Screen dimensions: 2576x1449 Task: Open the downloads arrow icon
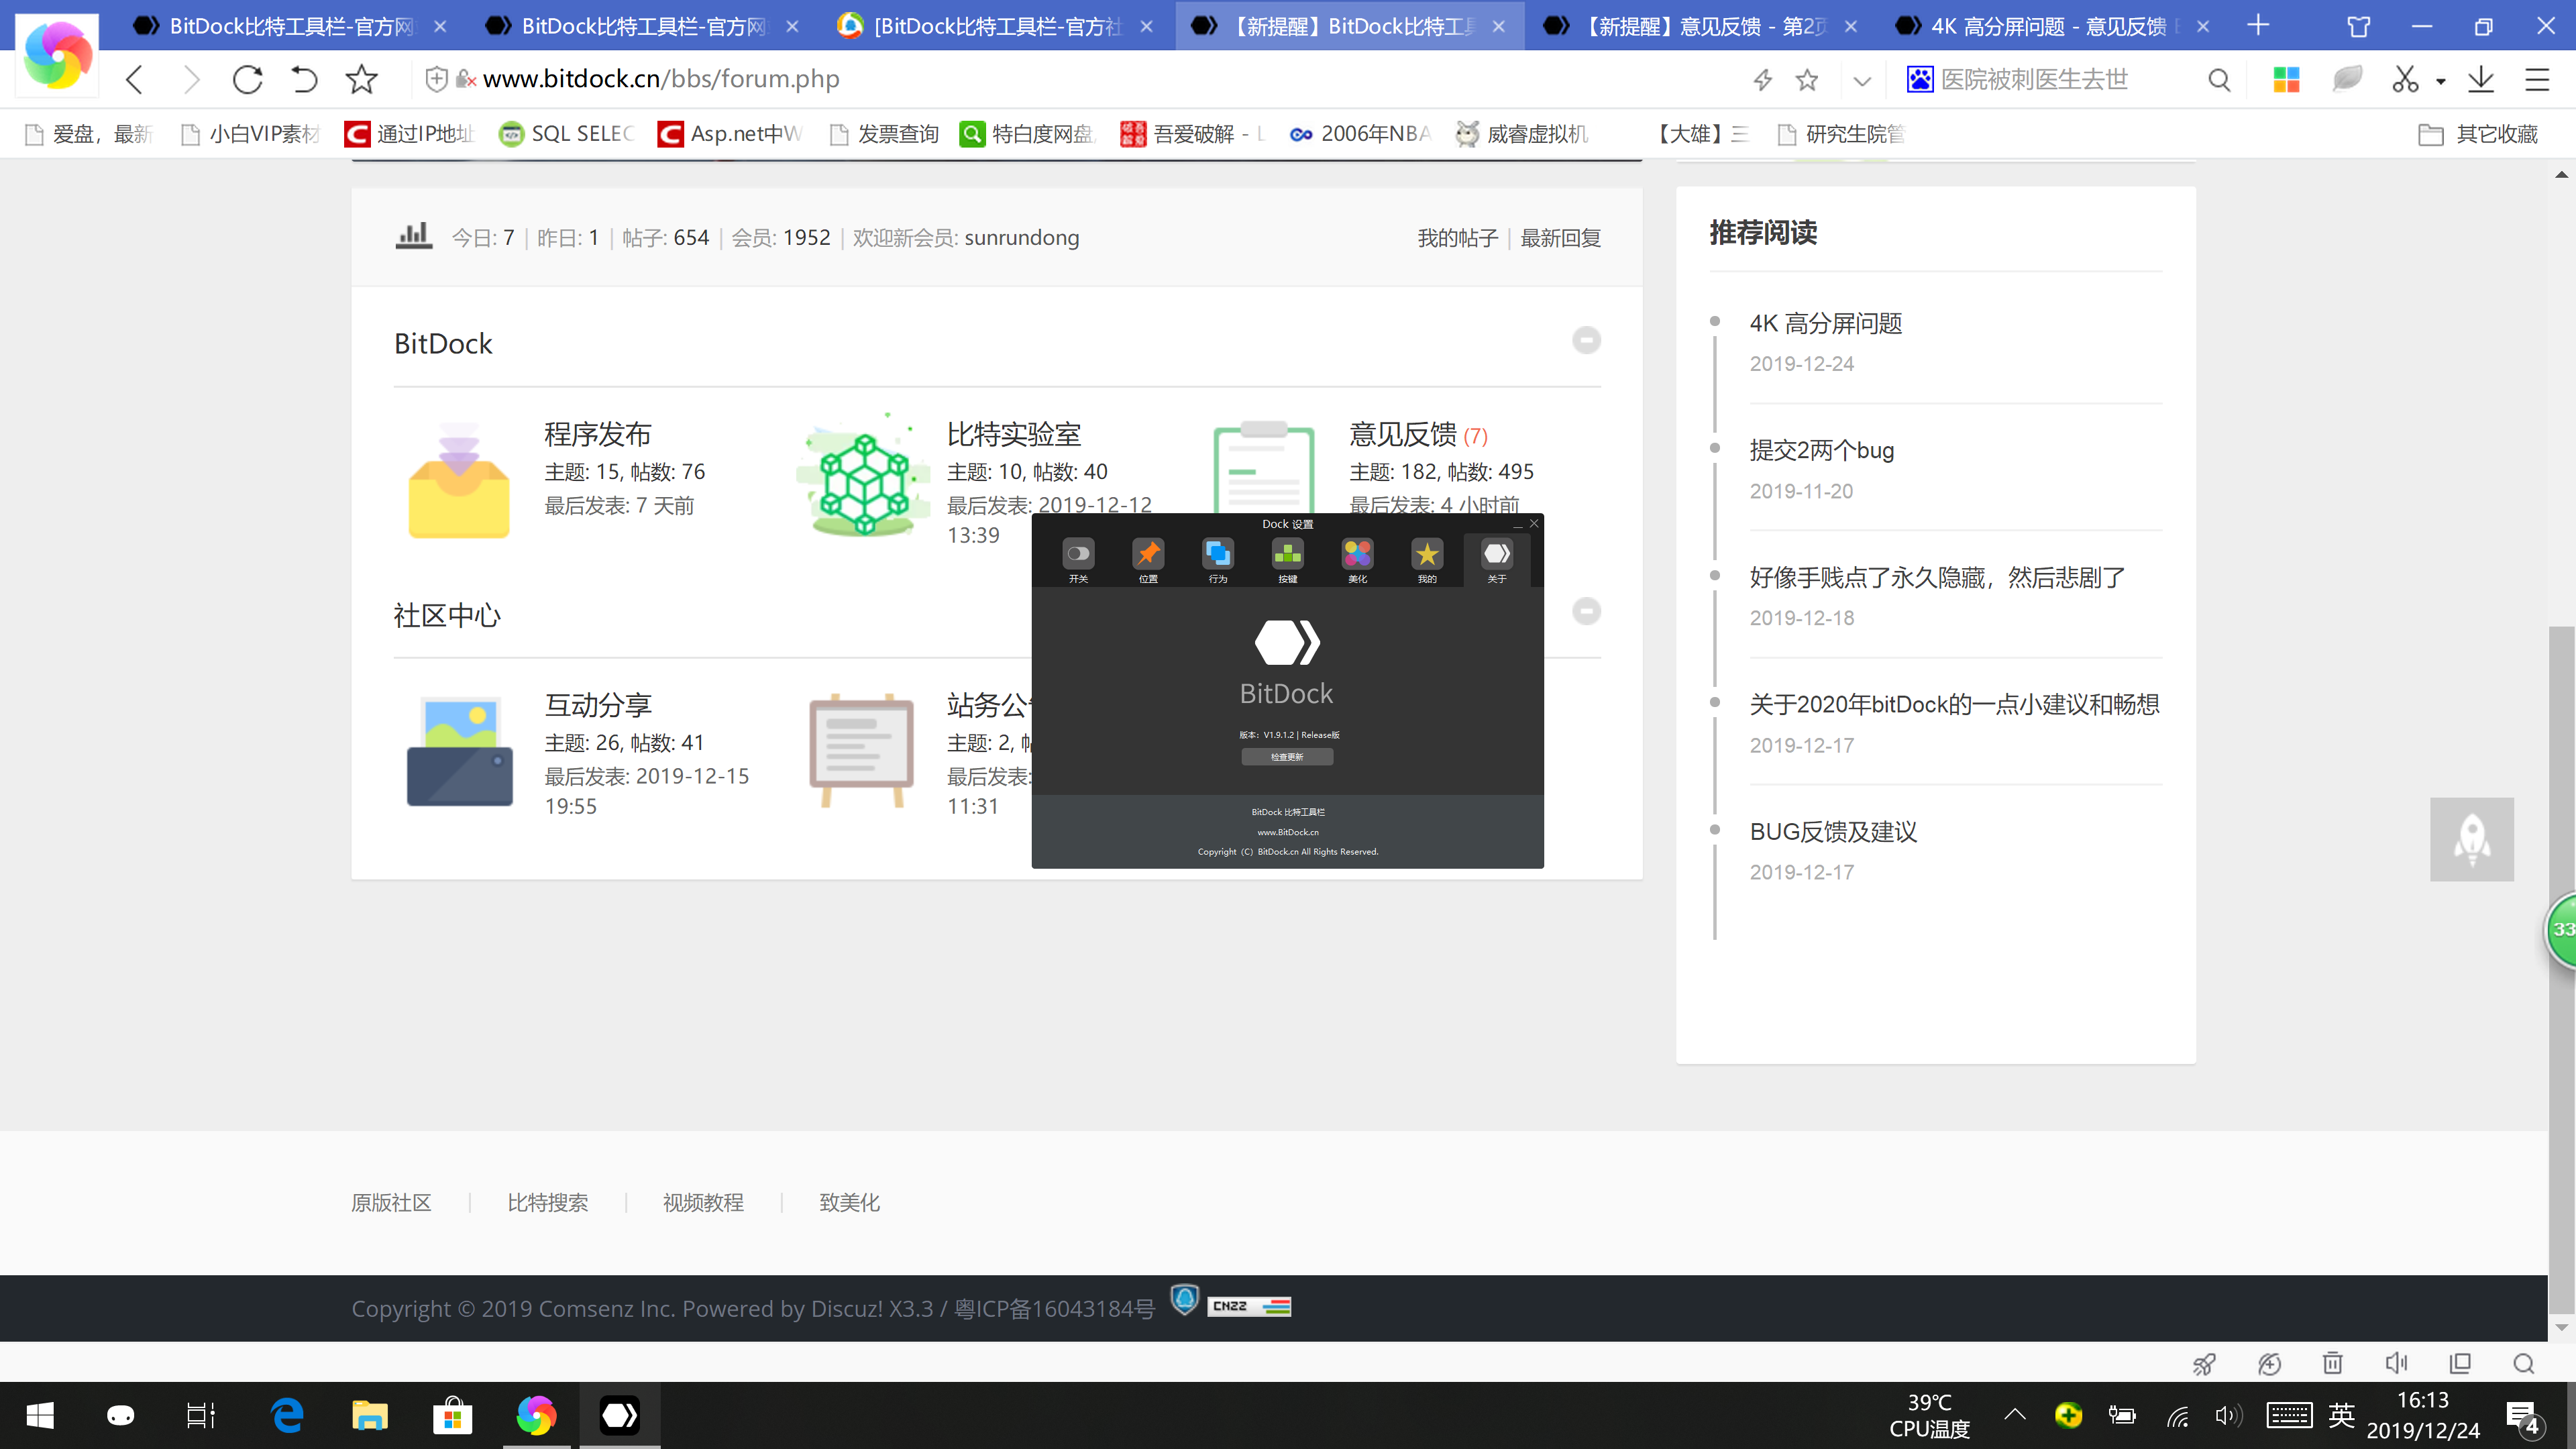click(x=2481, y=80)
